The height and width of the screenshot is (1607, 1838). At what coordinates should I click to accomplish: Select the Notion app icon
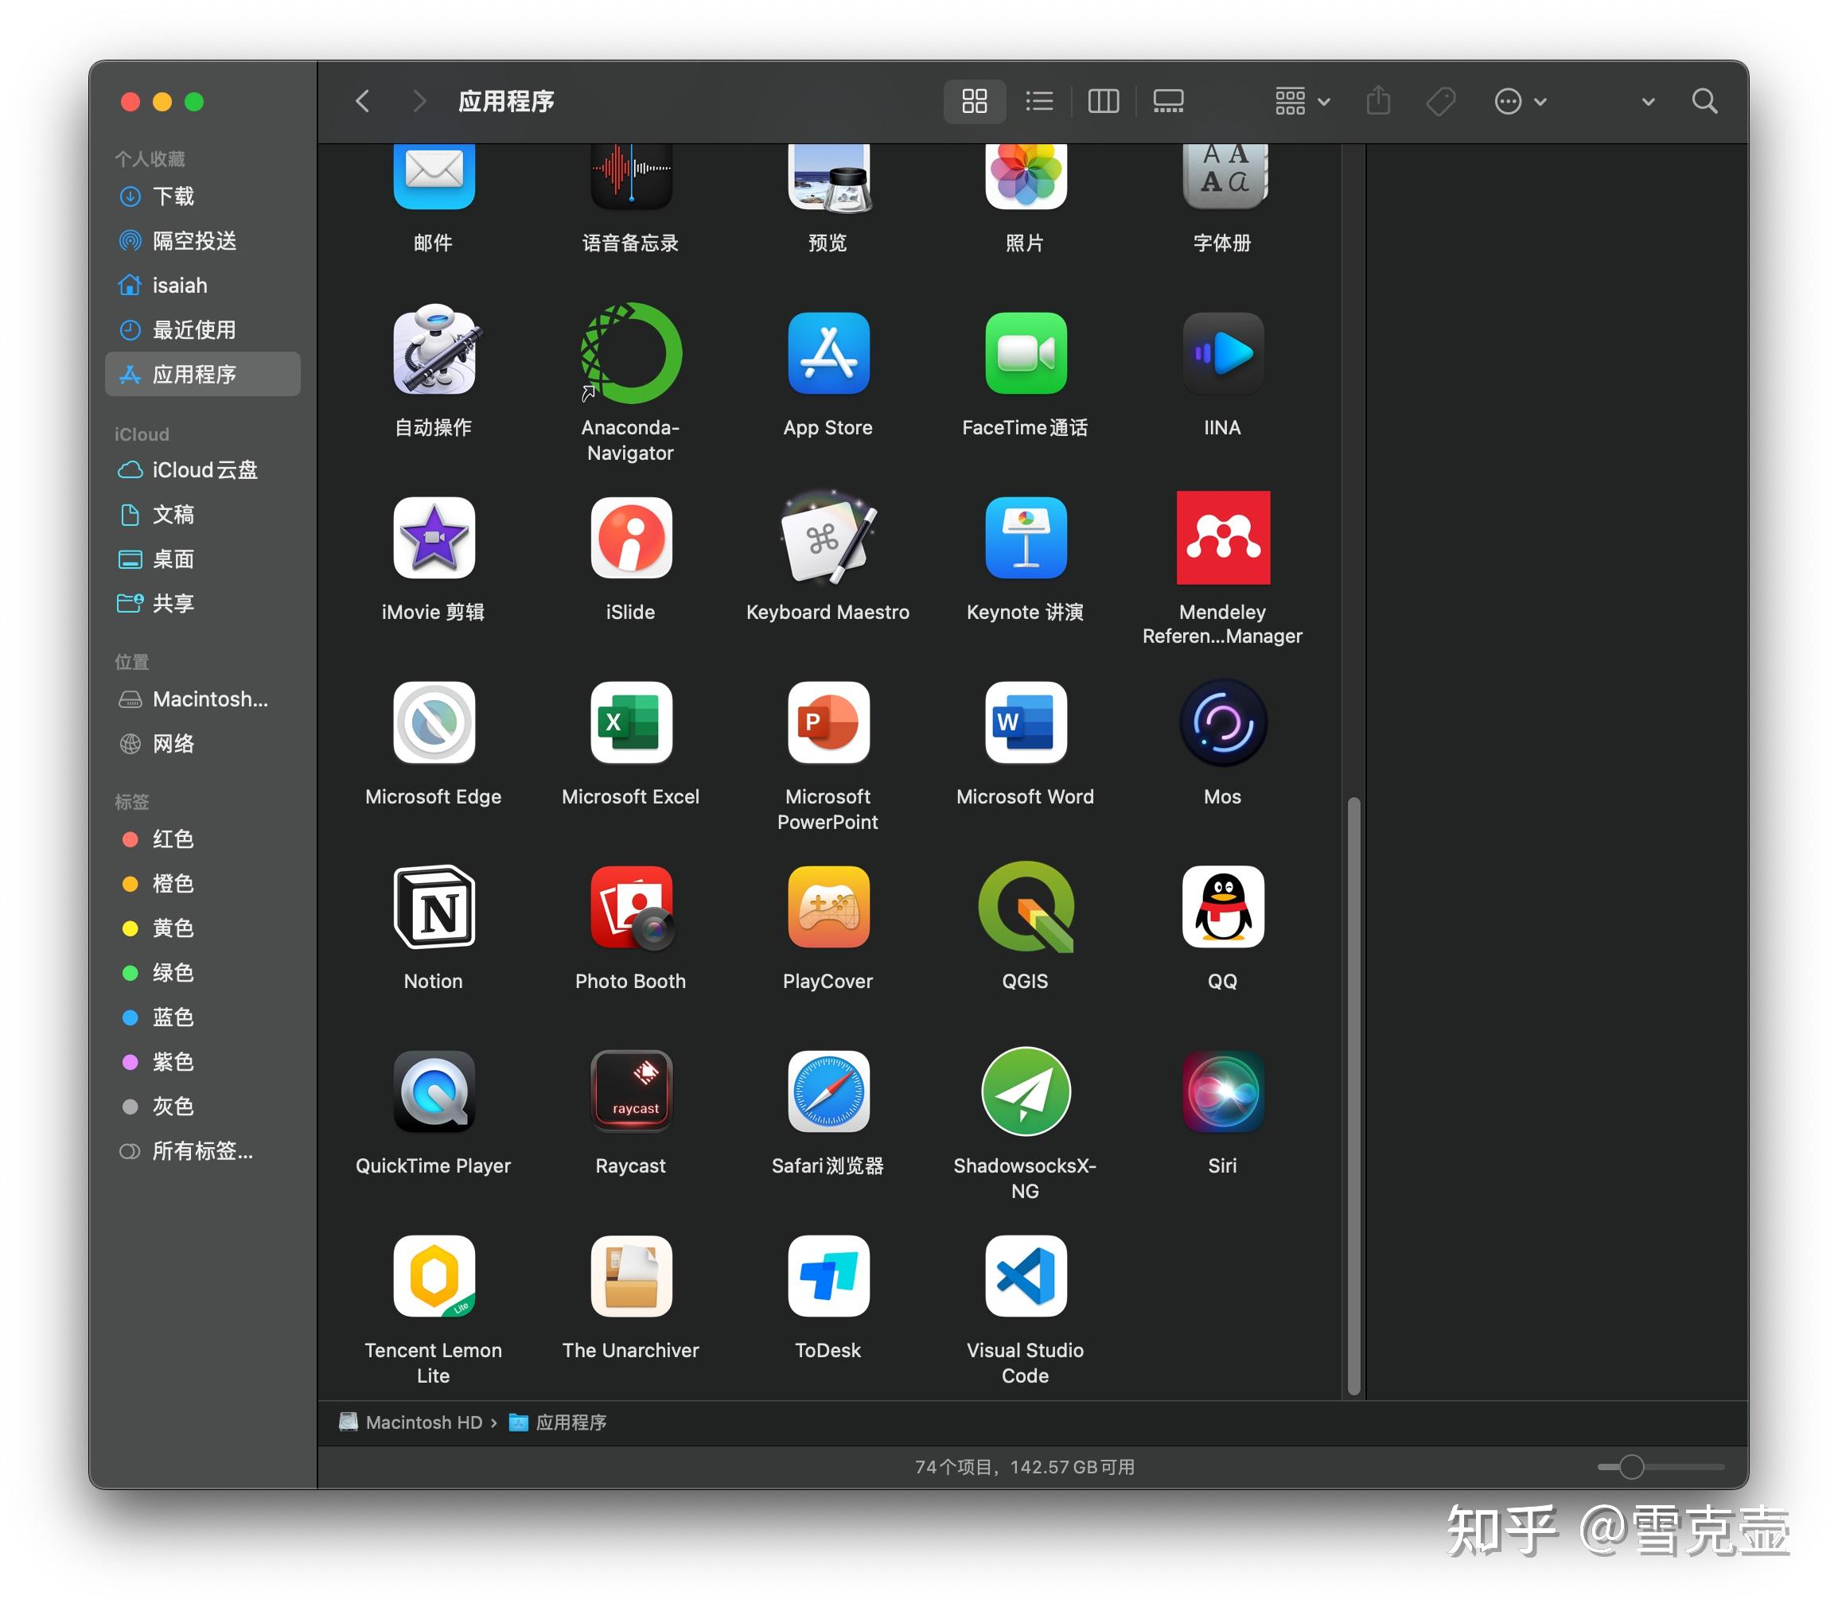(x=434, y=907)
